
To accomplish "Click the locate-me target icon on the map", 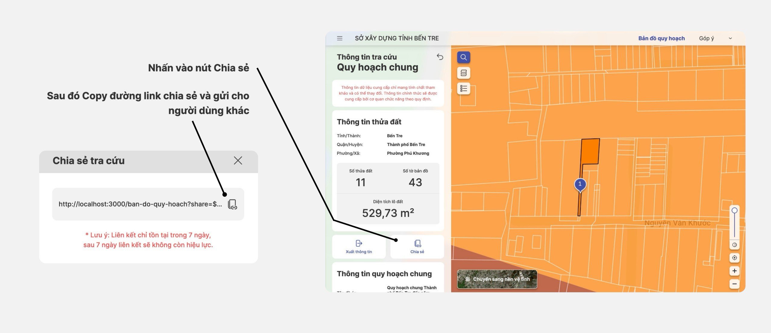I will (734, 258).
